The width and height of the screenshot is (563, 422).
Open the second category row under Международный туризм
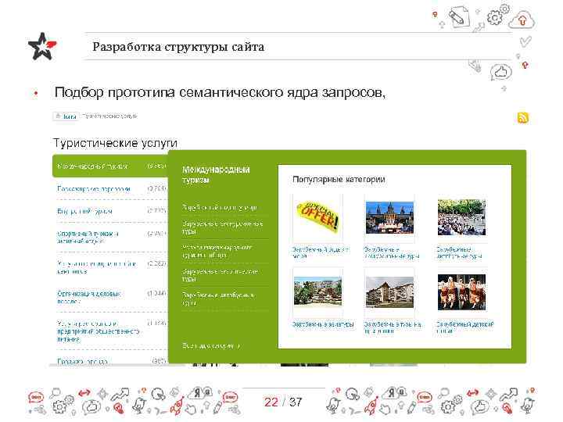pos(110,189)
